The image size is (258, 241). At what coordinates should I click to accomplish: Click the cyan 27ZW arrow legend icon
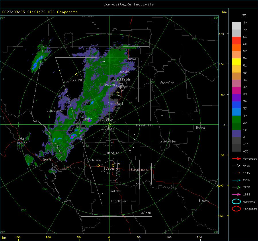[x=236, y=180]
